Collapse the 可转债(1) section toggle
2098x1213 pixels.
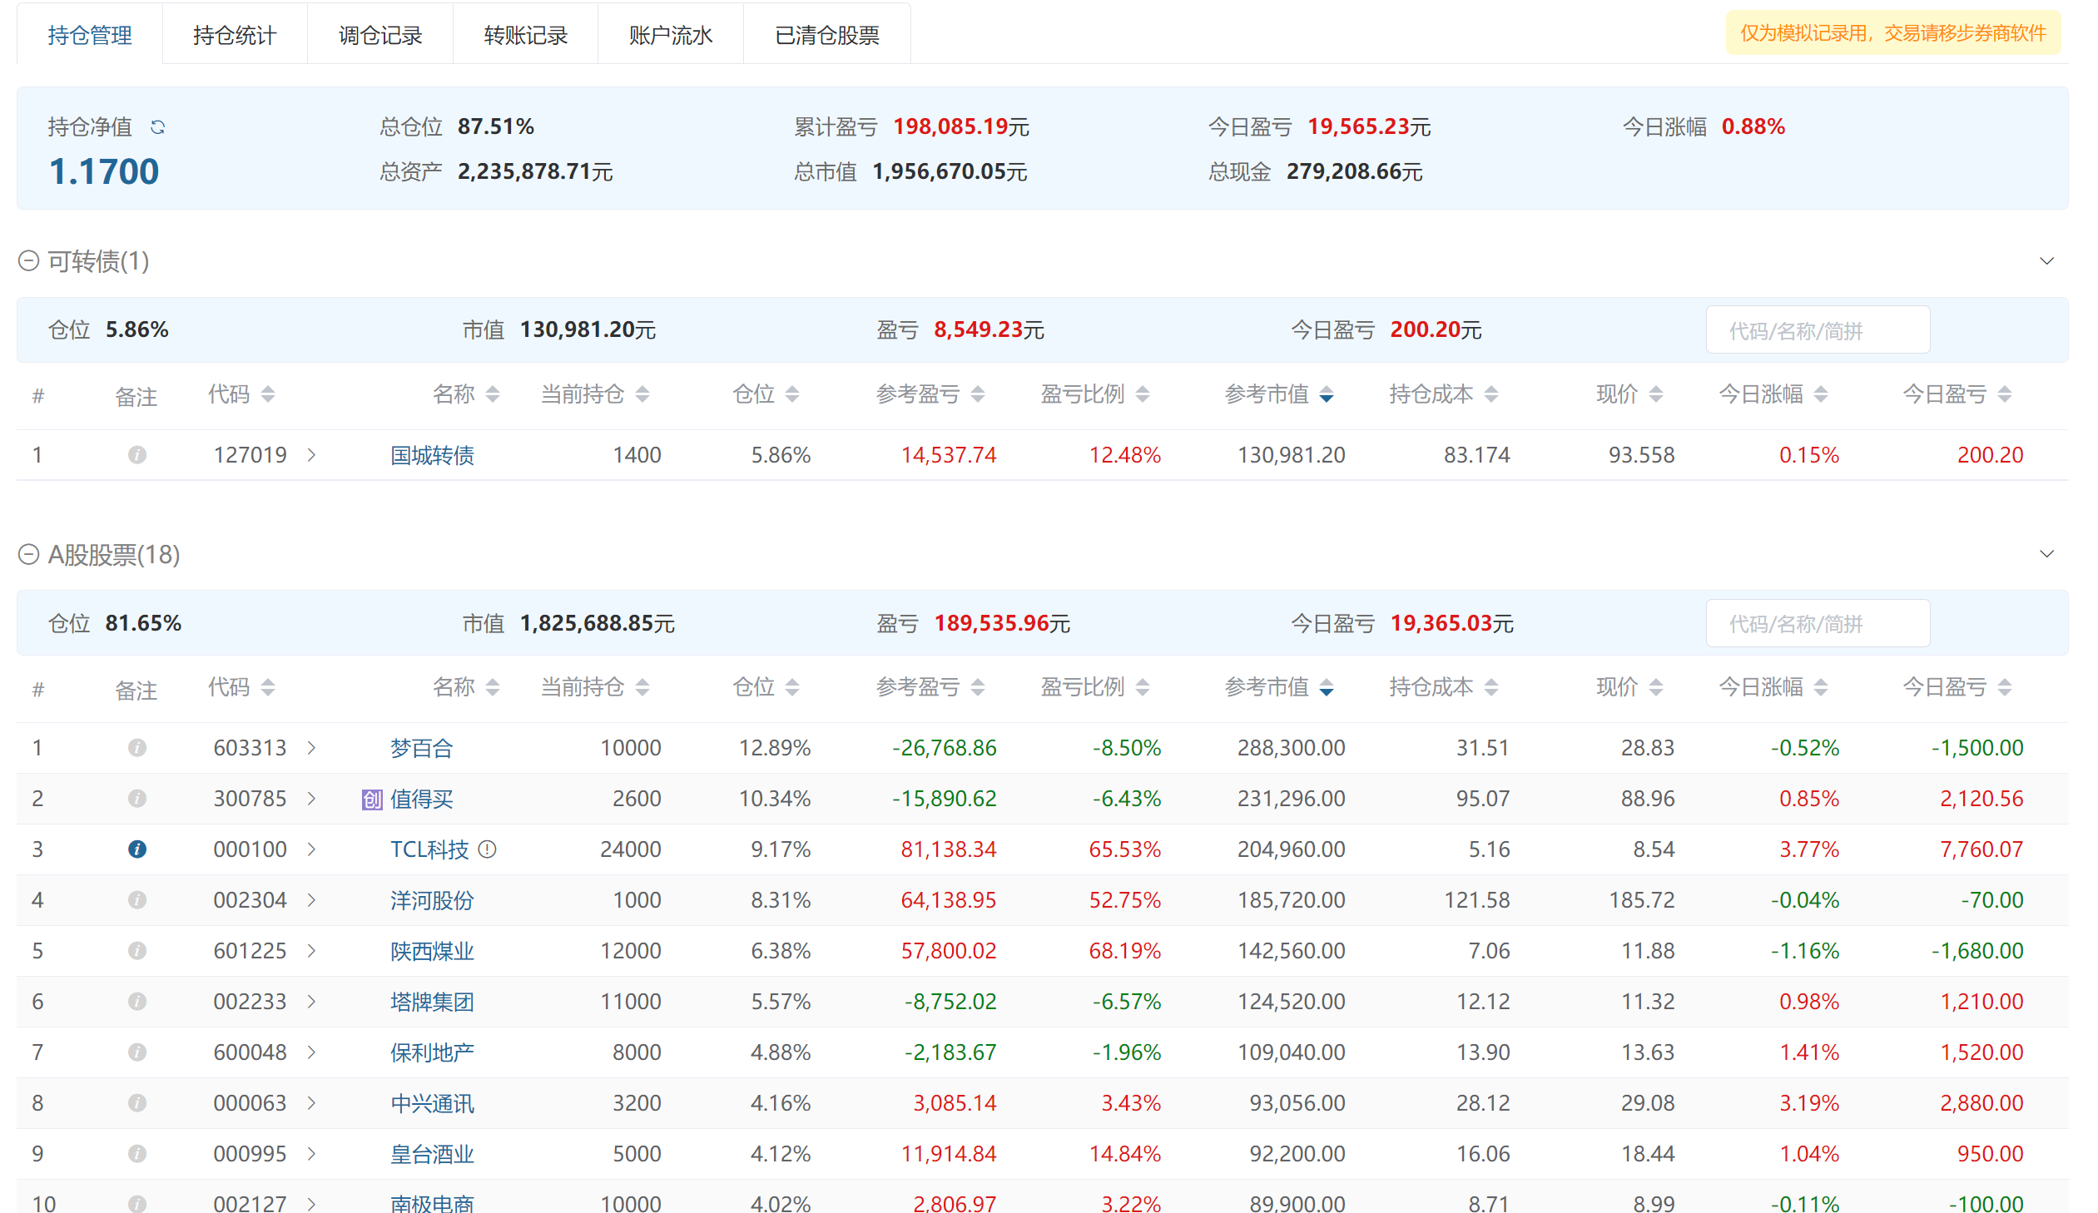pyautogui.click(x=28, y=261)
